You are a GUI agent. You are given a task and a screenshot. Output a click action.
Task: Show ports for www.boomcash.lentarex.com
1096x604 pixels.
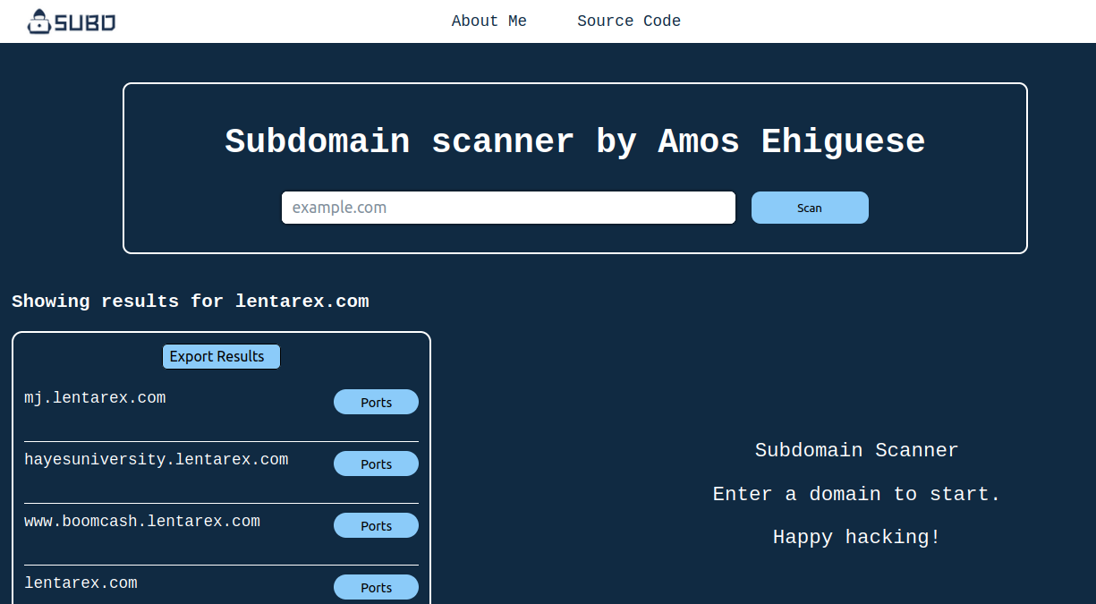pyautogui.click(x=376, y=525)
